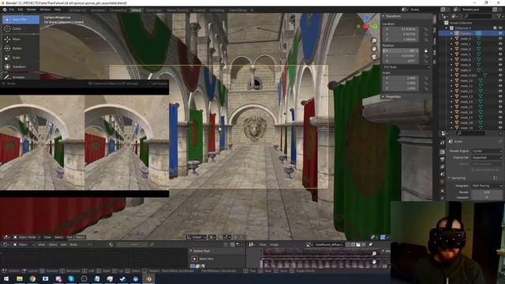Click the Scale X value field
505x284 pixels.
(x=401, y=78)
